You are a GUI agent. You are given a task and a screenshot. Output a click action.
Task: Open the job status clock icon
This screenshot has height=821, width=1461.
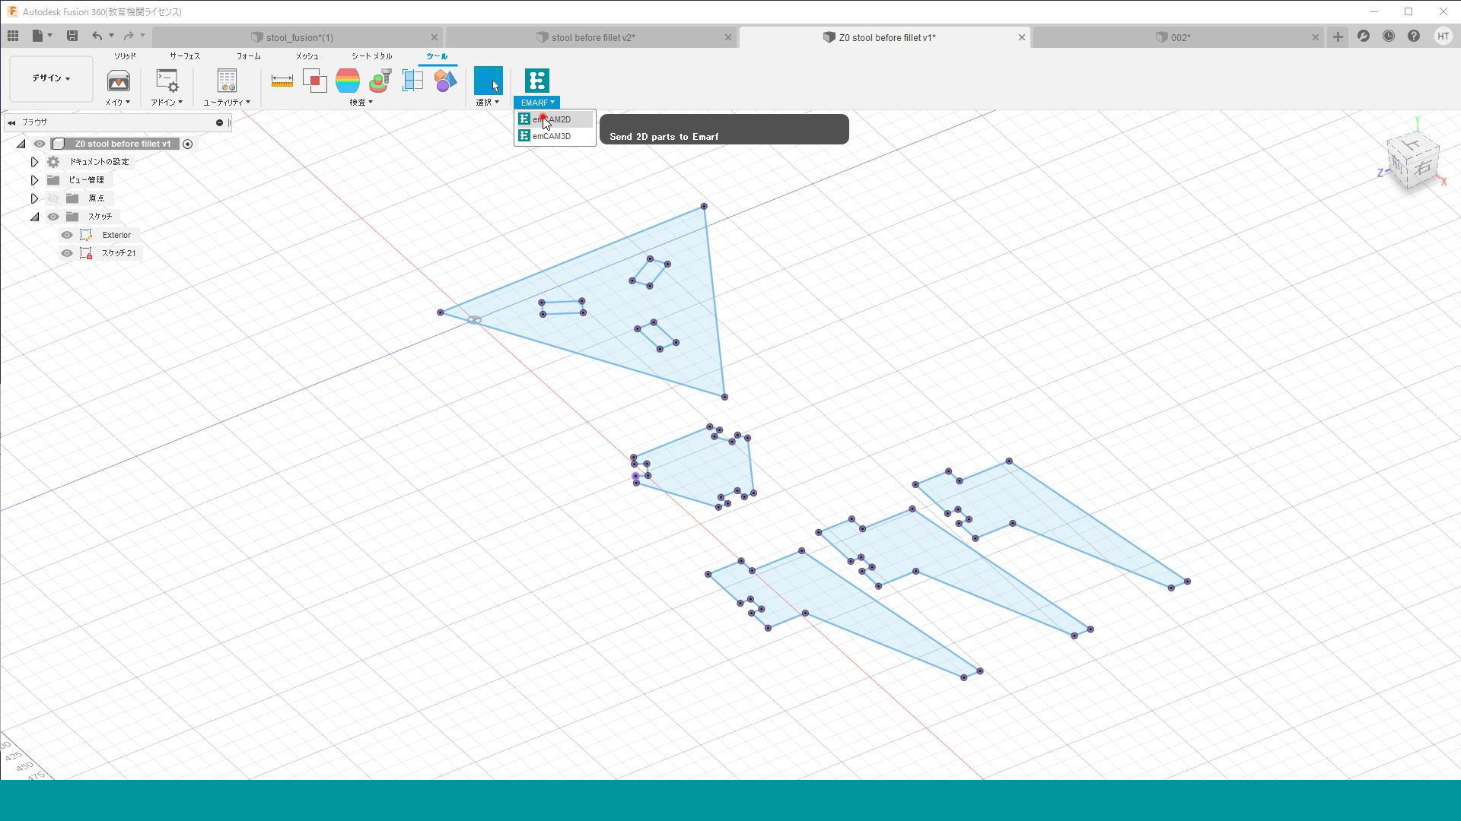pos(1389,36)
